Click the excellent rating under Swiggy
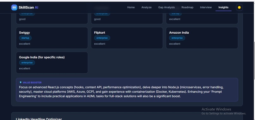This screenshot has height=120, width=255. click(x=25, y=44)
